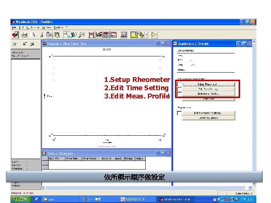The height and width of the screenshot is (203, 271).
Task: Click the first row header in Table 1
Action: (45, 163)
